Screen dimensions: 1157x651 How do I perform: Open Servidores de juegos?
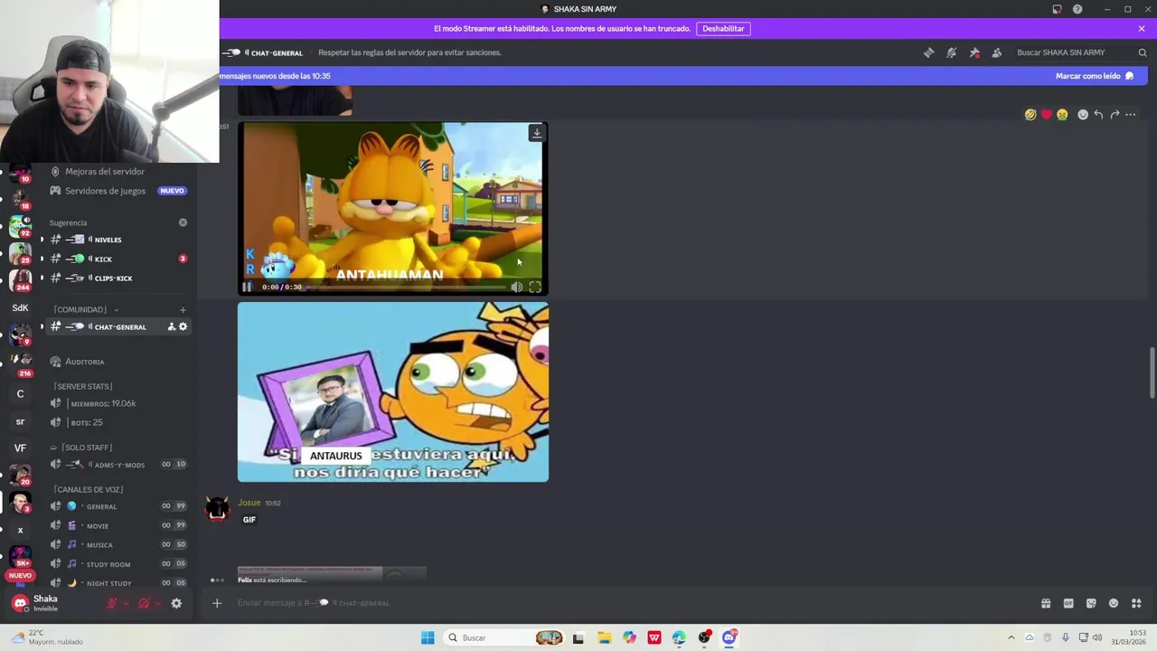(x=105, y=191)
